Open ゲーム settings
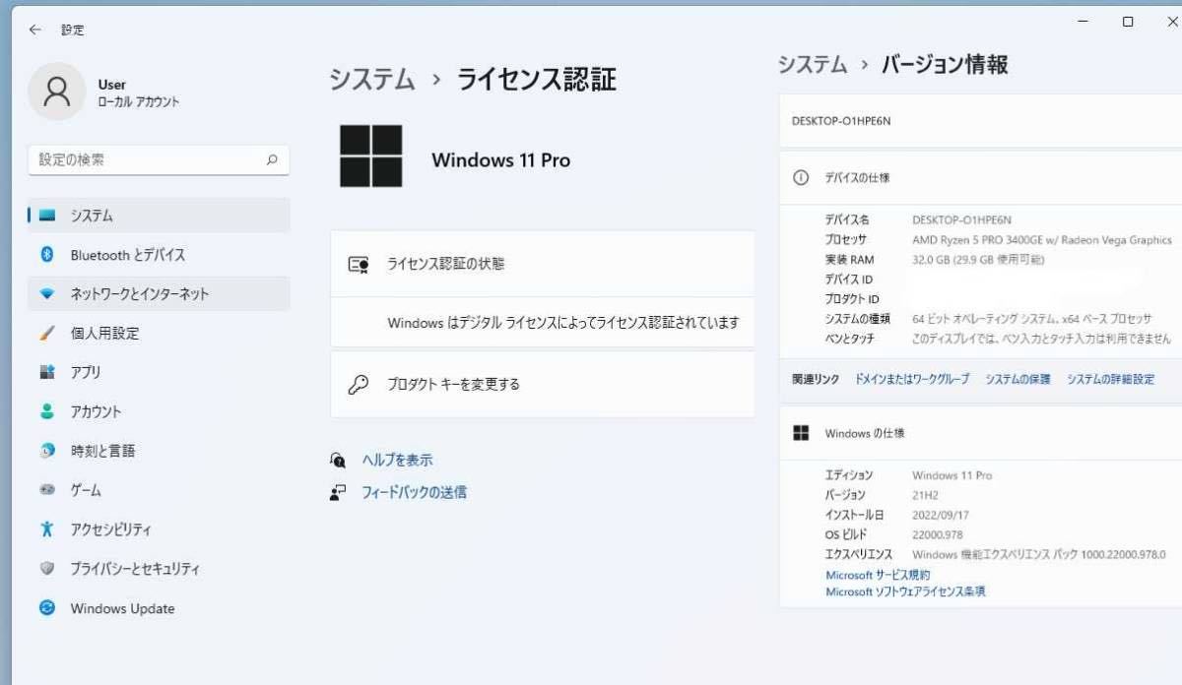The image size is (1182, 685). tap(159, 491)
